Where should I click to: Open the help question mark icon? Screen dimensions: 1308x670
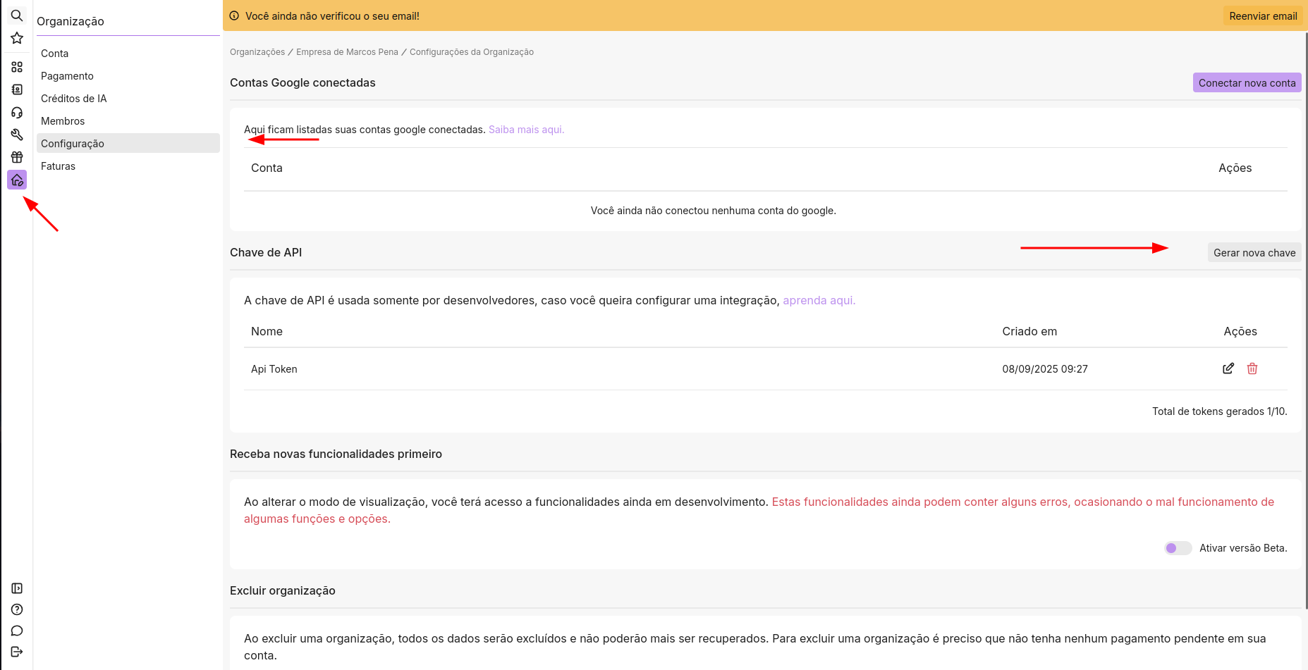(17, 609)
